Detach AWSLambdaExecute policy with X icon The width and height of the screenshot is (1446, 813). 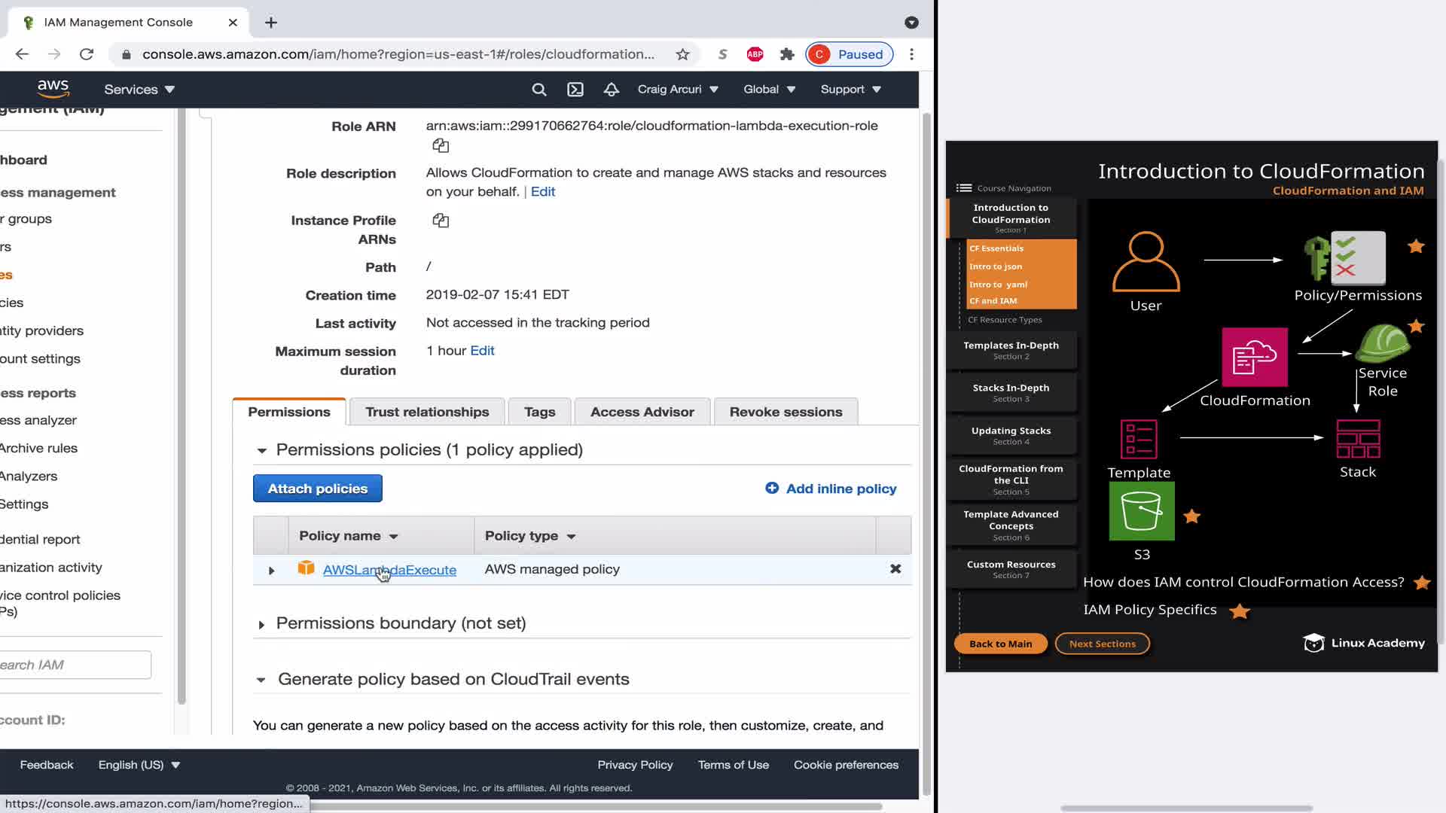(x=895, y=569)
